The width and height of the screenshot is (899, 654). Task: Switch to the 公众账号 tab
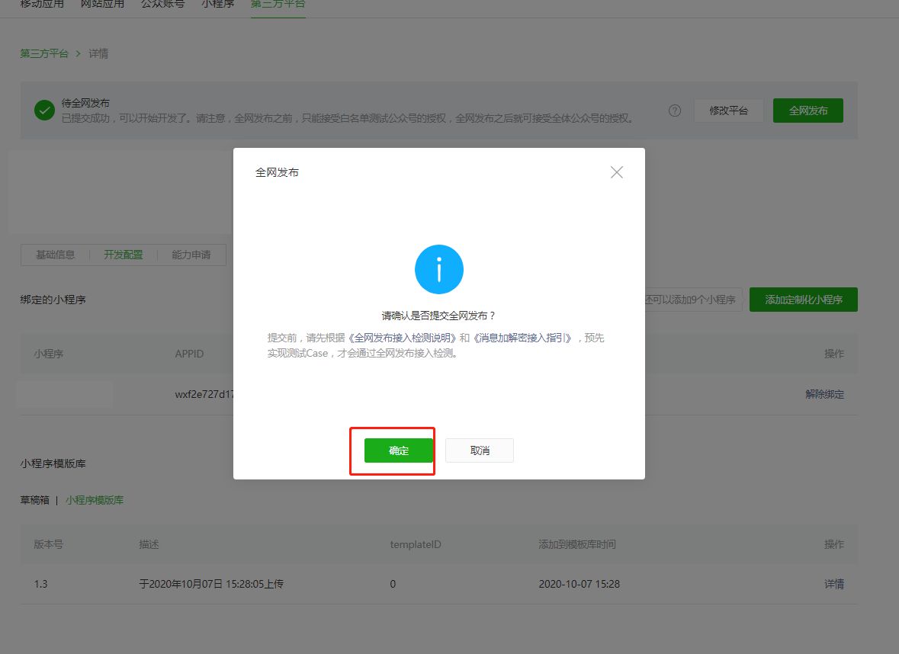coord(162,4)
